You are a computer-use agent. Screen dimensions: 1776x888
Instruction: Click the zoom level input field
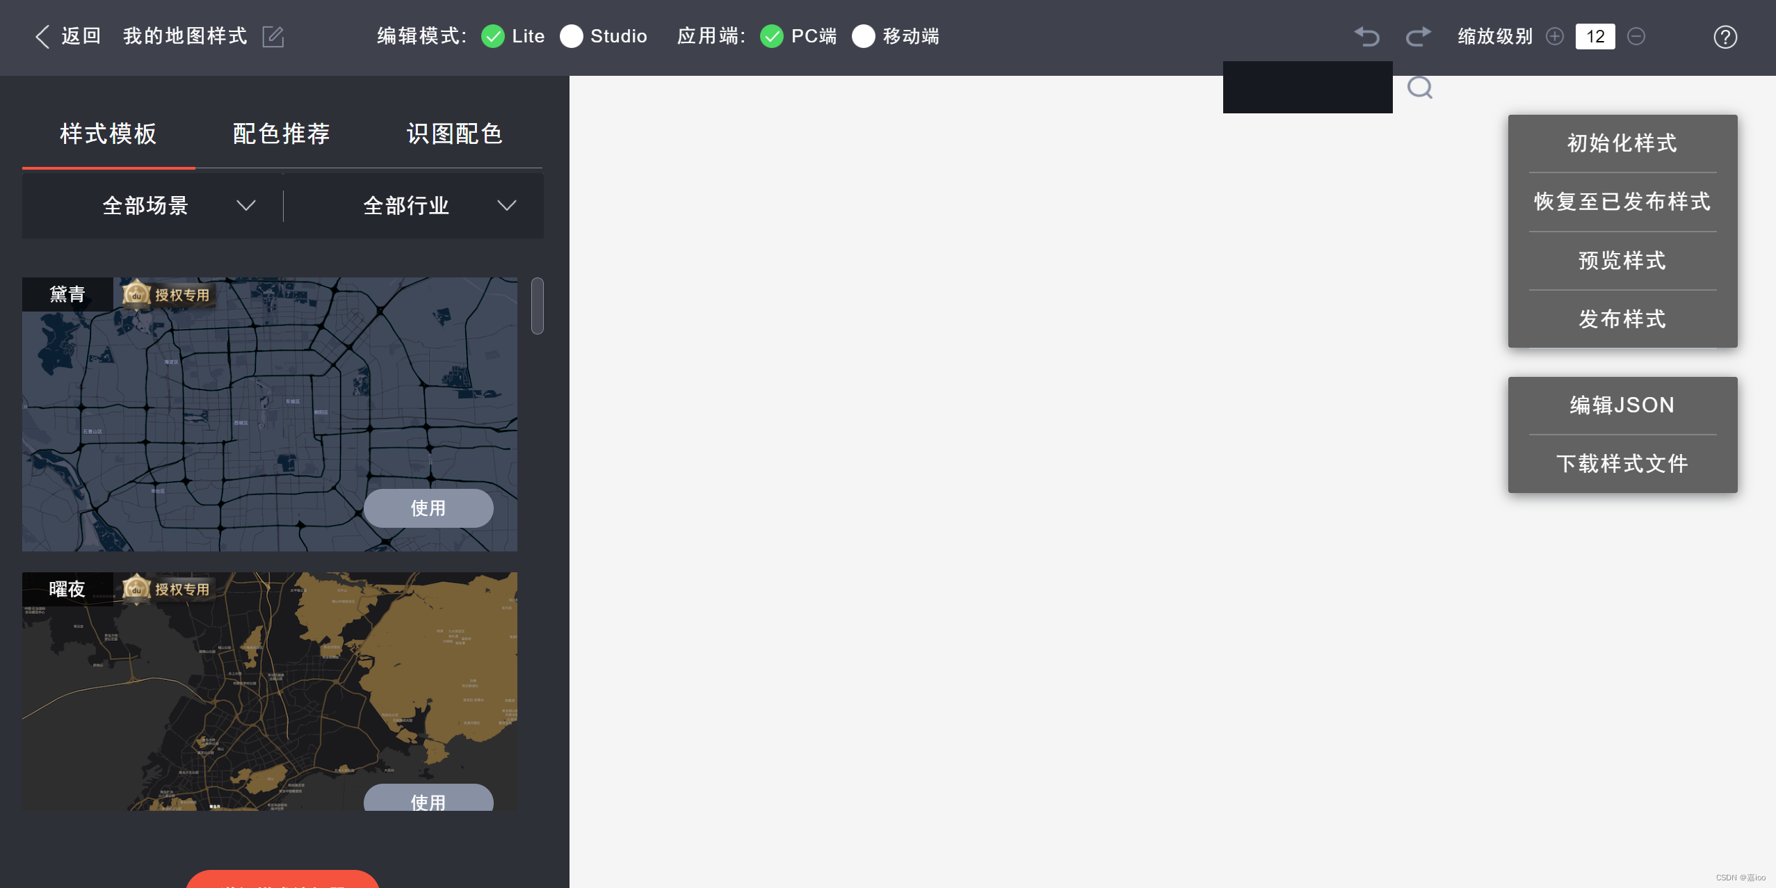(1595, 36)
